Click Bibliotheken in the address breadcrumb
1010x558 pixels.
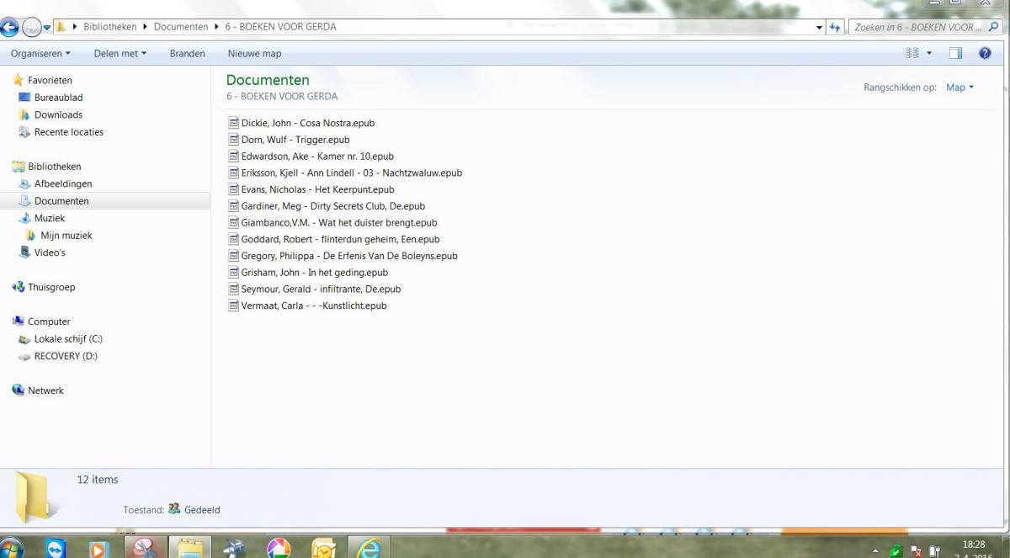click(109, 27)
